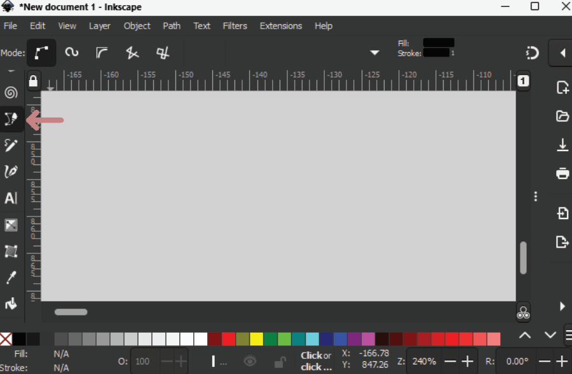Image resolution: width=572 pixels, height=374 pixels.
Task: Toggle the guide lock padlock icon
Action: click(x=33, y=81)
